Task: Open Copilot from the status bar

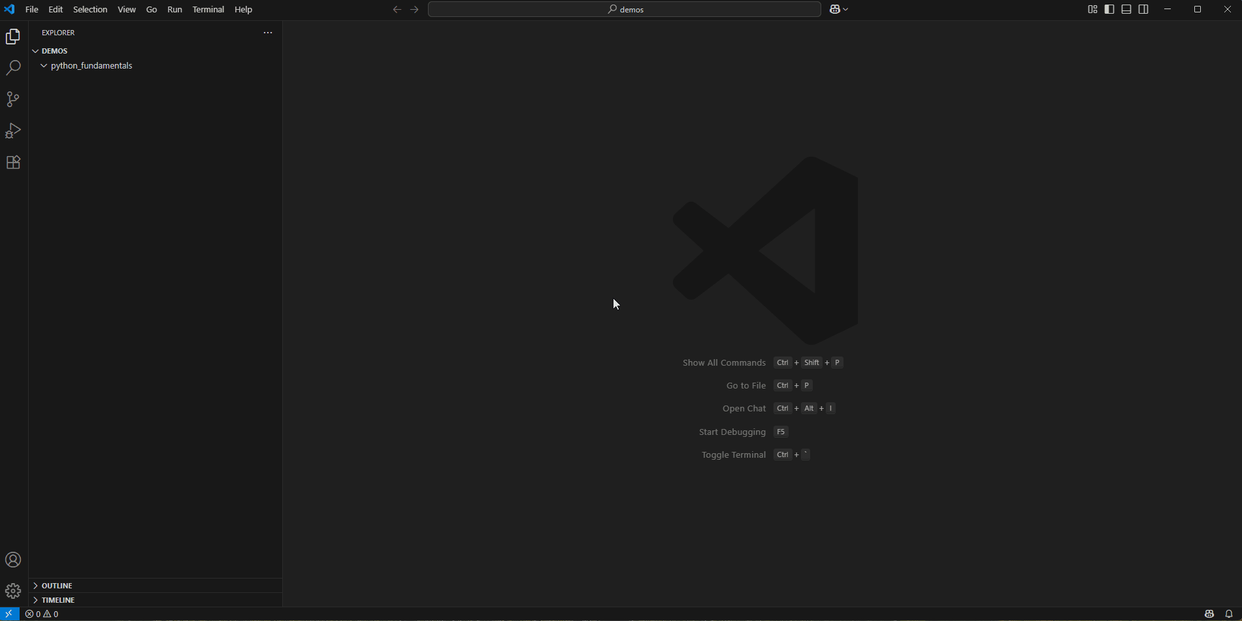Action: click(1209, 614)
